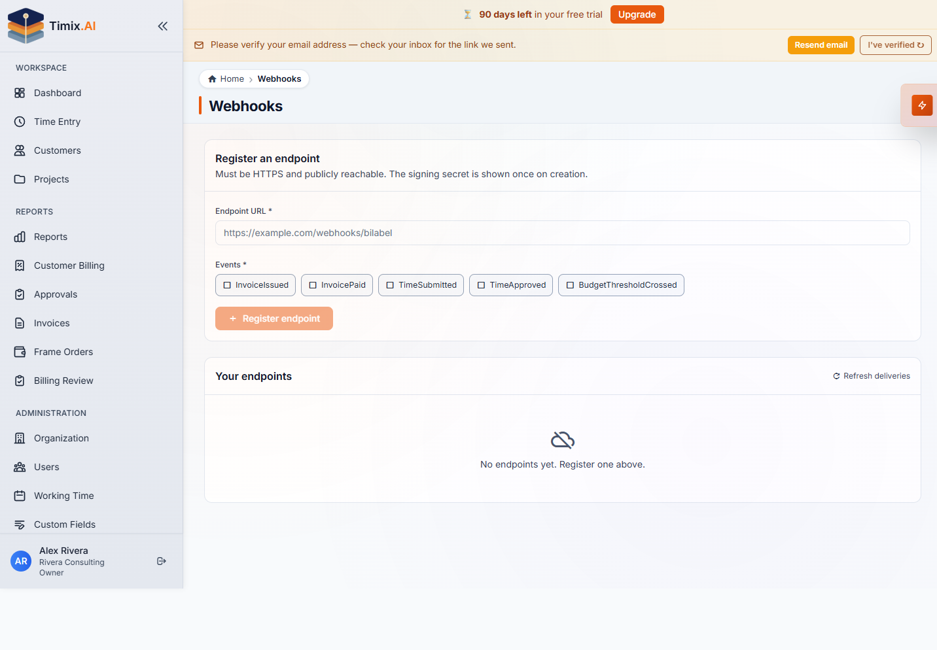Click the Home breadcrumb house icon

click(212, 79)
